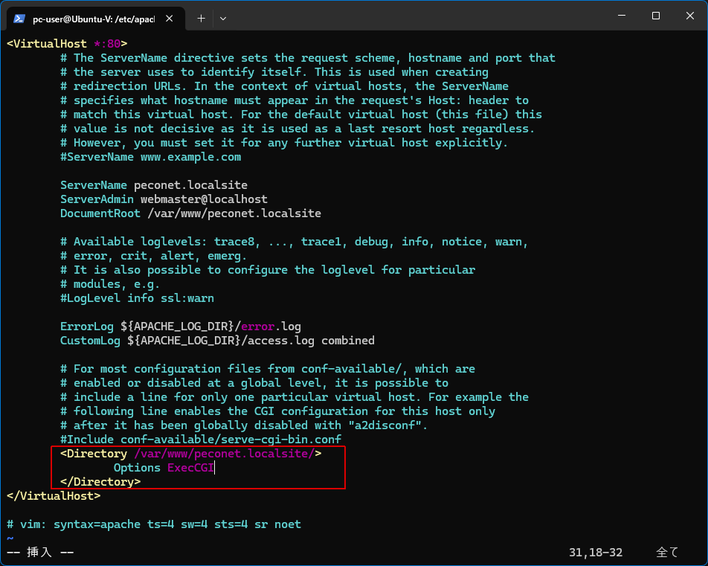Click the vim modeline syntax=apache comment
This screenshot has width=708, height=566.
tap(153, 524)
